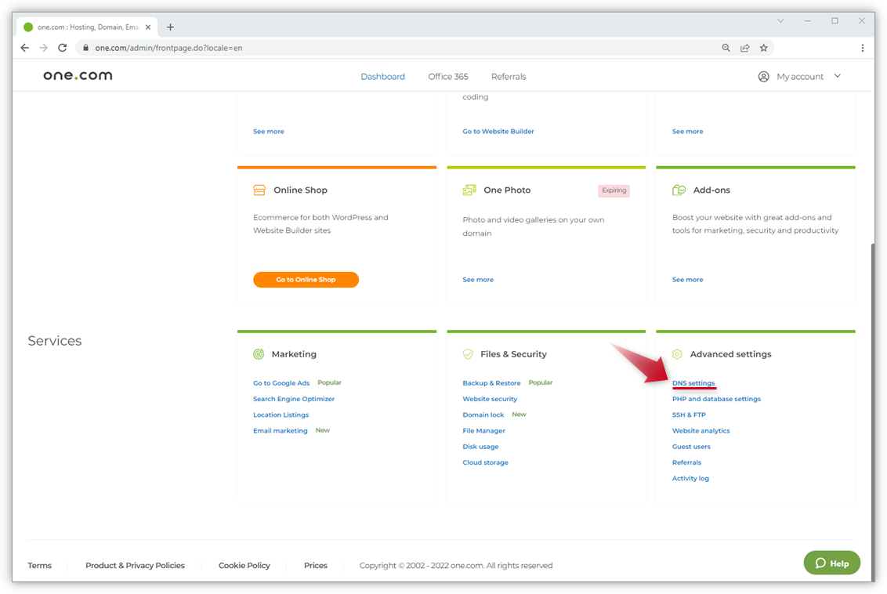Open Backup & Restore link
Screen dimensions: 887x594
[491, 383]
